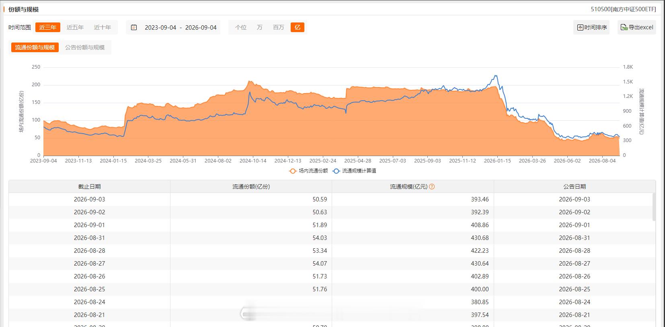The width and height of the screenshot is (665, 327).
Task: Switch units to 个位
Action: 241,27
